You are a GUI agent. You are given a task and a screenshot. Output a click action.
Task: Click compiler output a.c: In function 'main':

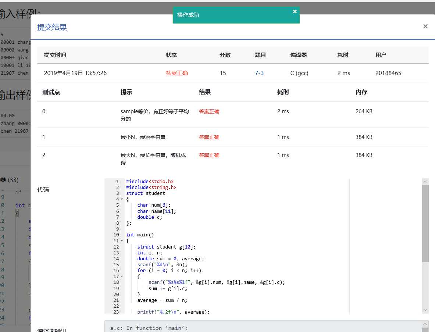pos(149,328)
